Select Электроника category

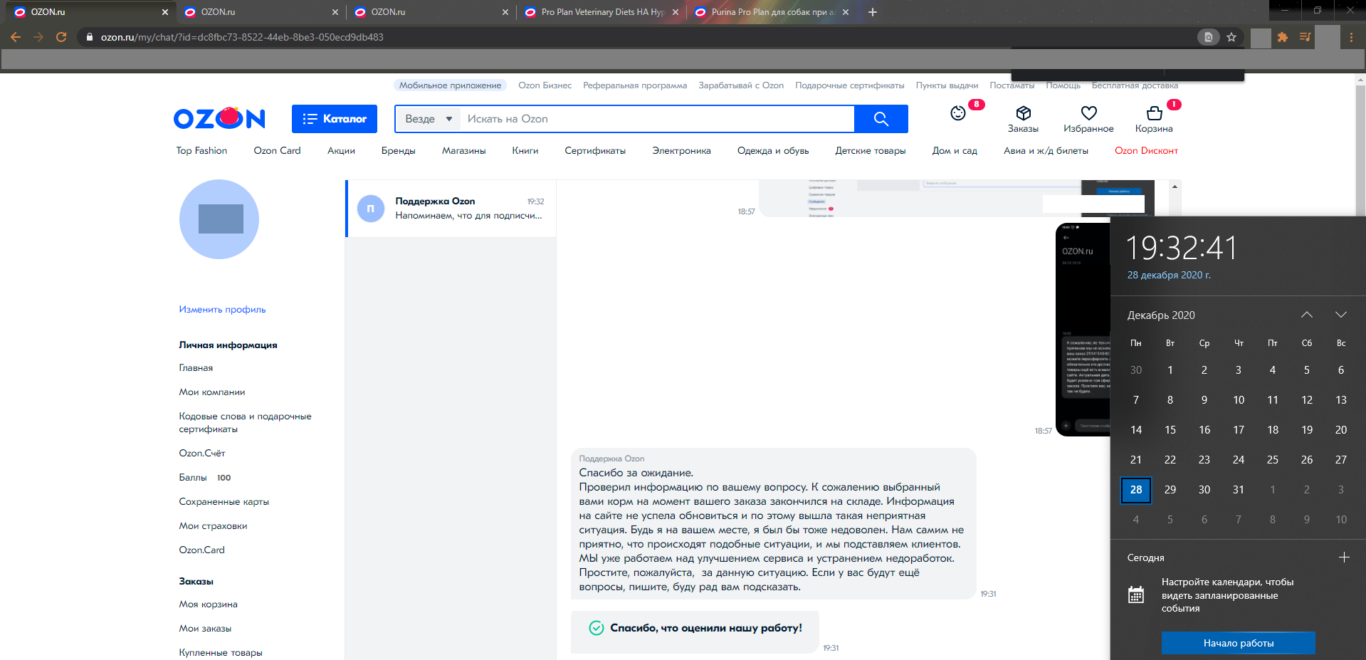pos(681,150)
